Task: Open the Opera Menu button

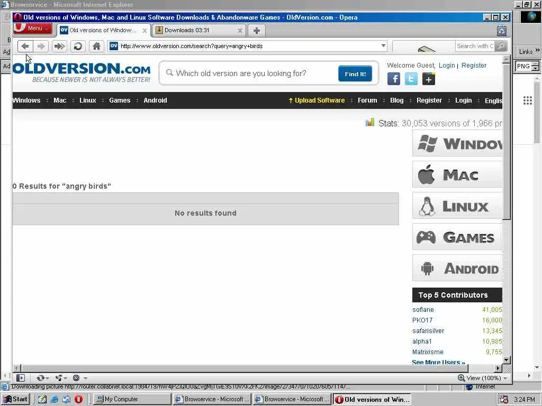Action: point(32,29)
